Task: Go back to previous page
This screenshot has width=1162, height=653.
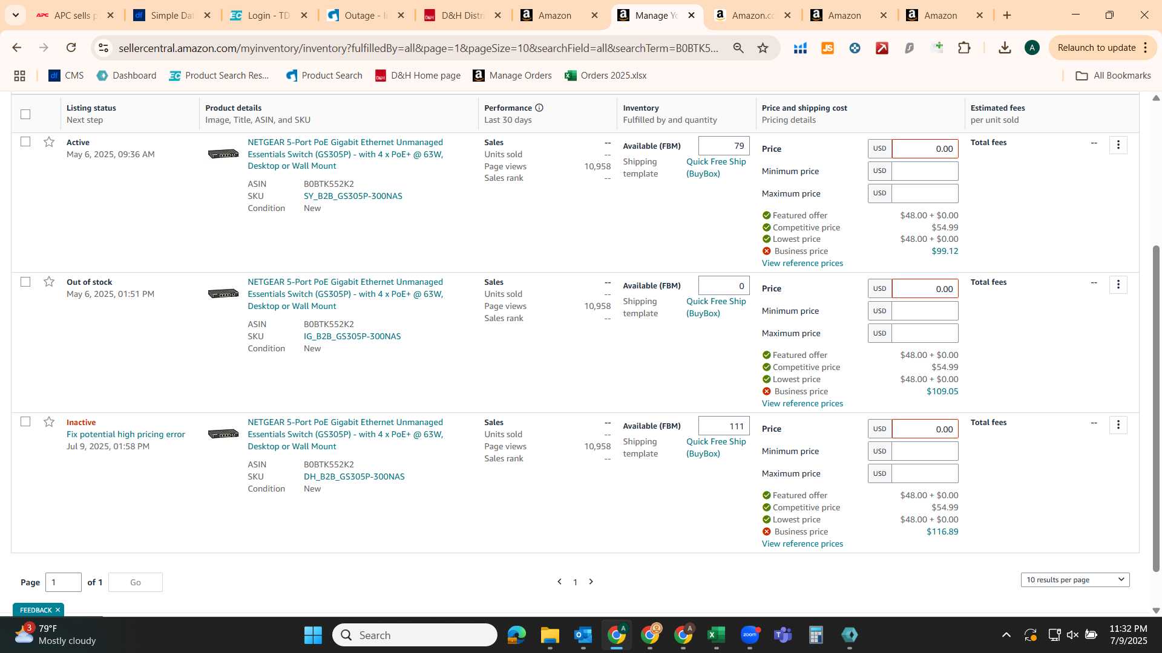Action: (17, 48)
